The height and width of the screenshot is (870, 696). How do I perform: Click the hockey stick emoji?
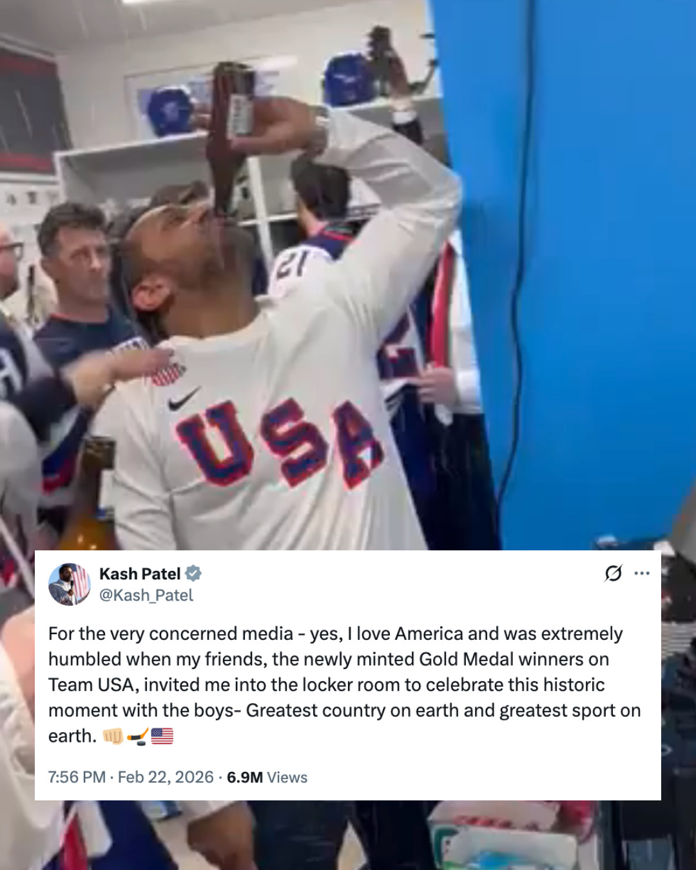[138, 736]
